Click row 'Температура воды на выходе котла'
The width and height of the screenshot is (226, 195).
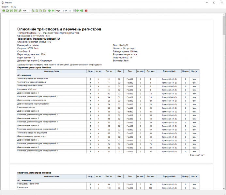pyautogui.click(x=108, y=79)
